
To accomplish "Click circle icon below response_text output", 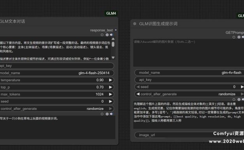I will [x=102, y=35].
